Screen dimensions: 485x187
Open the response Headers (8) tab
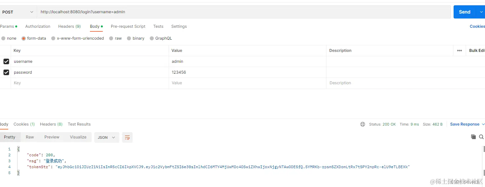pyautogui.click(x=51, y=124)
